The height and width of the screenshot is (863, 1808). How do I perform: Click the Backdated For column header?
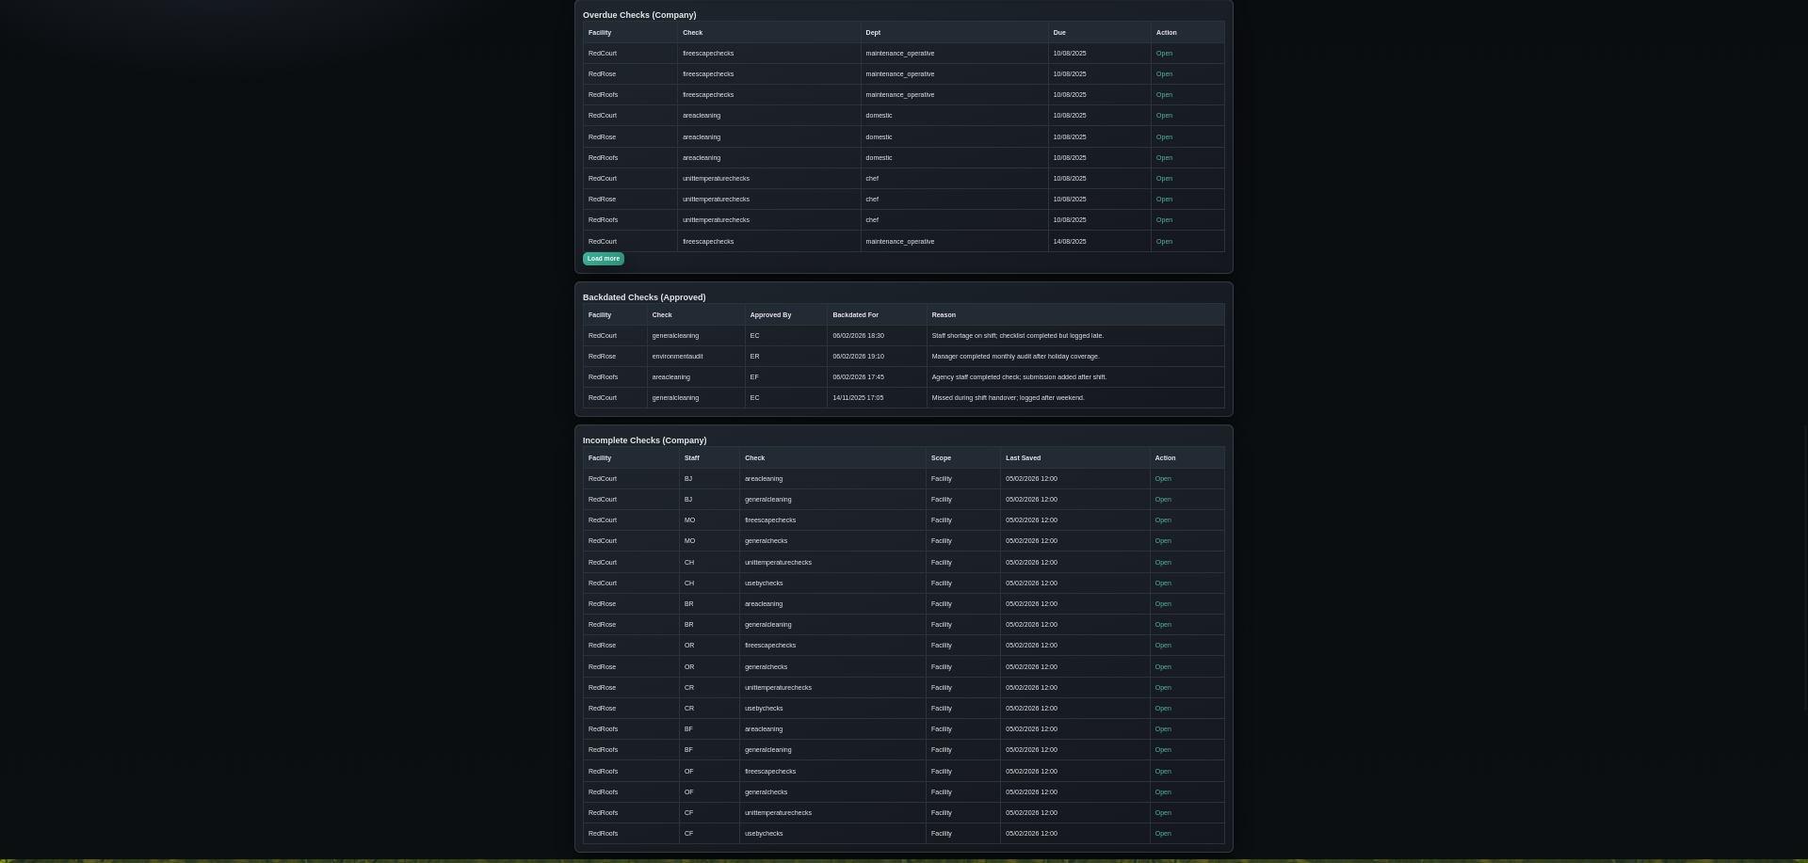coord(855,315)
